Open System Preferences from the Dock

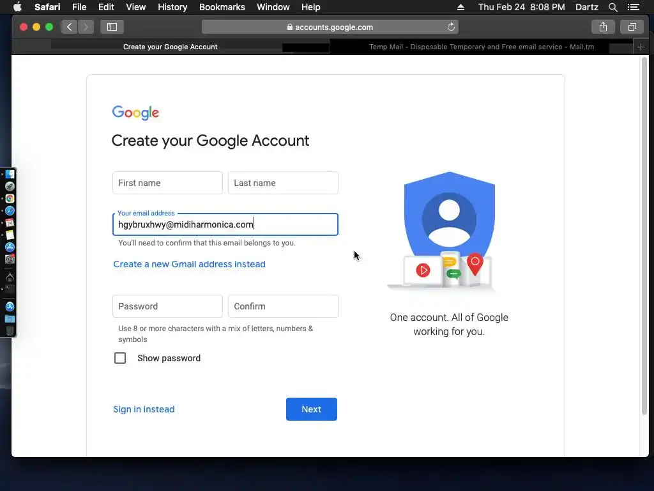coord(10,259)
